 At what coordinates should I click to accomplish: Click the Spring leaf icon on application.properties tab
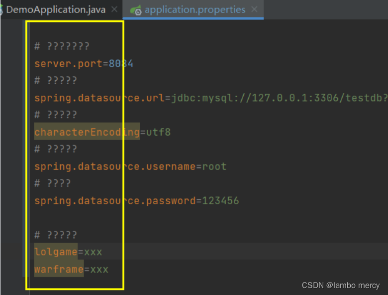point(136,10)
